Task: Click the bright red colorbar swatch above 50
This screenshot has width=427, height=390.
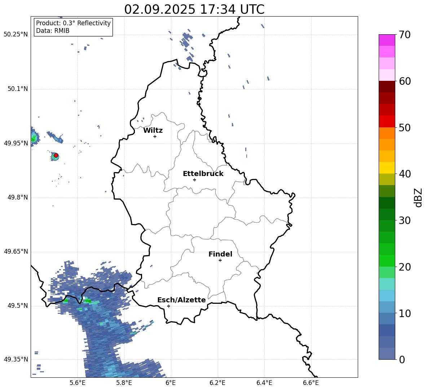Action: point(387,122)
